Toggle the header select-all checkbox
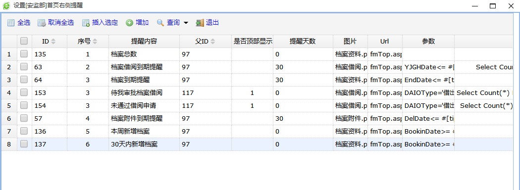 tap(24, 41)
